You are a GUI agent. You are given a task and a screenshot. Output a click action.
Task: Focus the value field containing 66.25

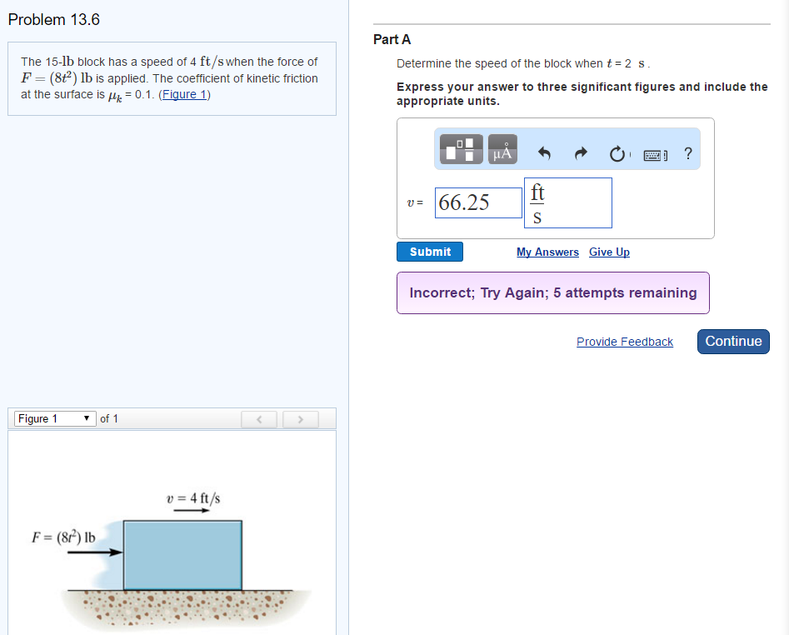click(478, 202)
